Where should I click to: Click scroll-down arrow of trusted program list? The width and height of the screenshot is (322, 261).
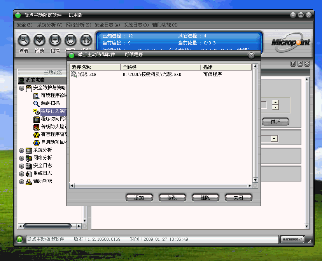[255, 180]
